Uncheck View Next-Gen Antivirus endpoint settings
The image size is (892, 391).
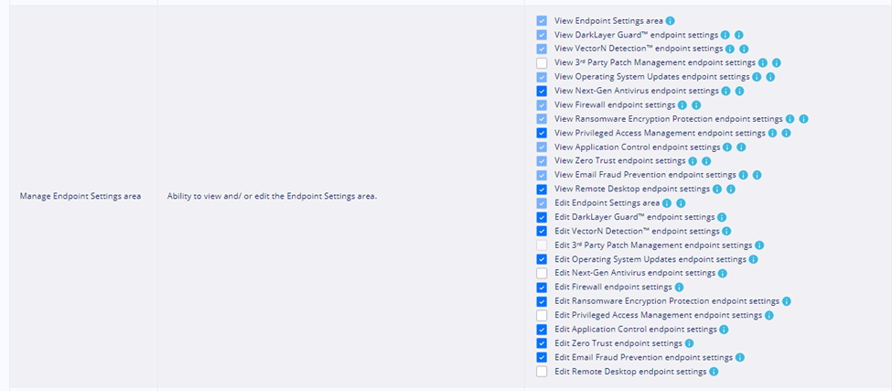click(x=542, y=91)
